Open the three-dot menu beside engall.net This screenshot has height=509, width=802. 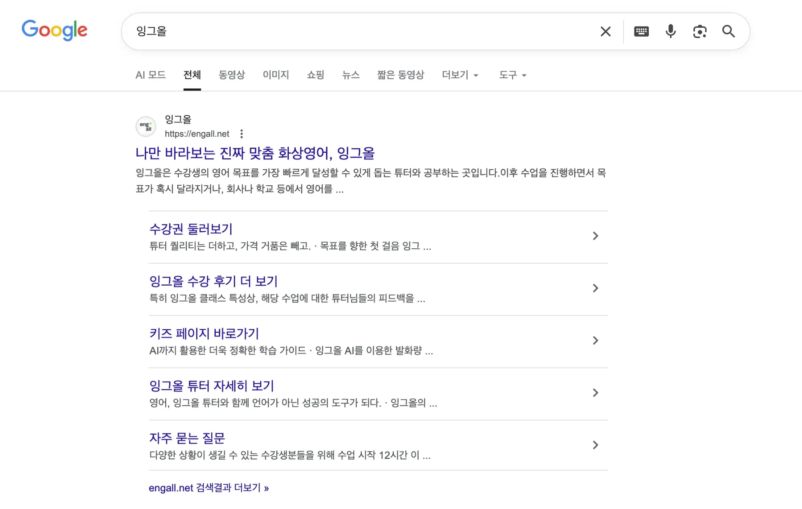tap(241, 134)
